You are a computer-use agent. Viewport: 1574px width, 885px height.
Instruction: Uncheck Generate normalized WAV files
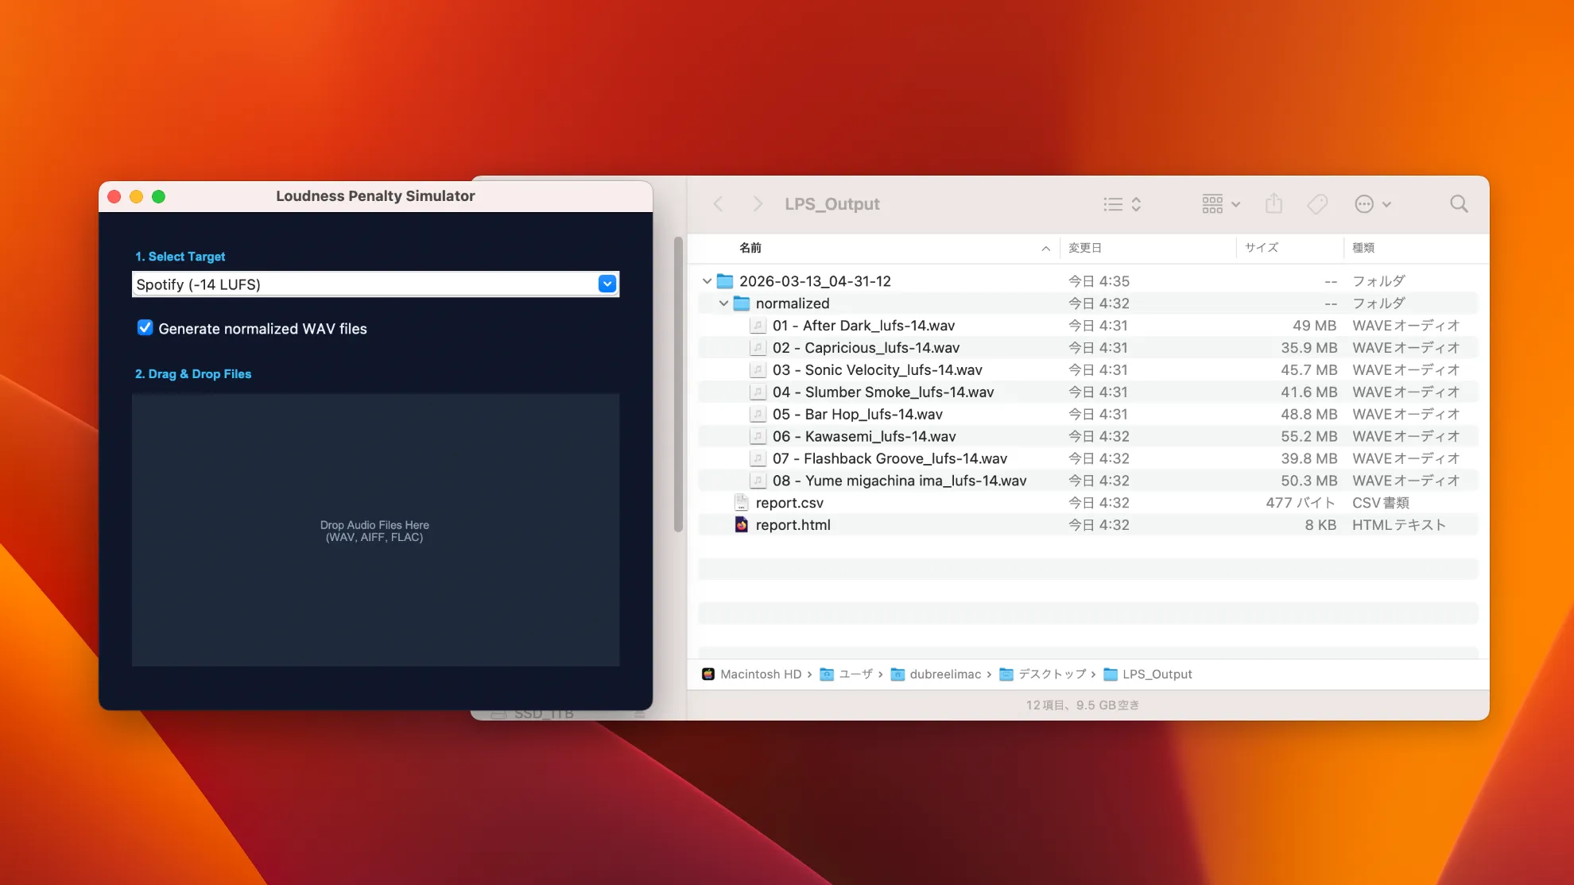point(145,327)
